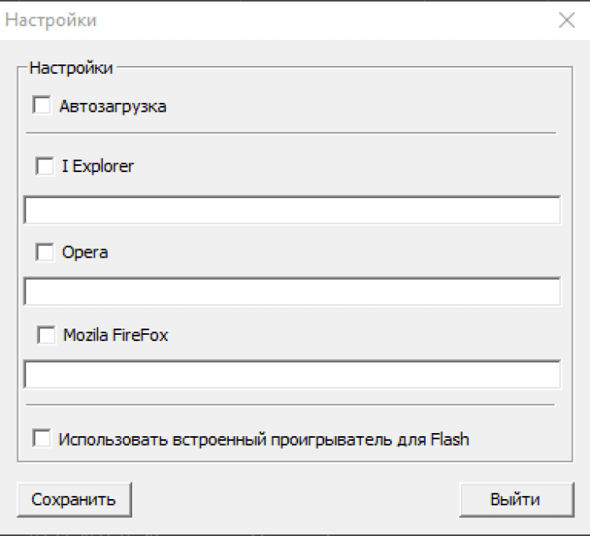Click the Mozila FireFox label text
This screenshot has width=590, height=536.
[116, 336]
